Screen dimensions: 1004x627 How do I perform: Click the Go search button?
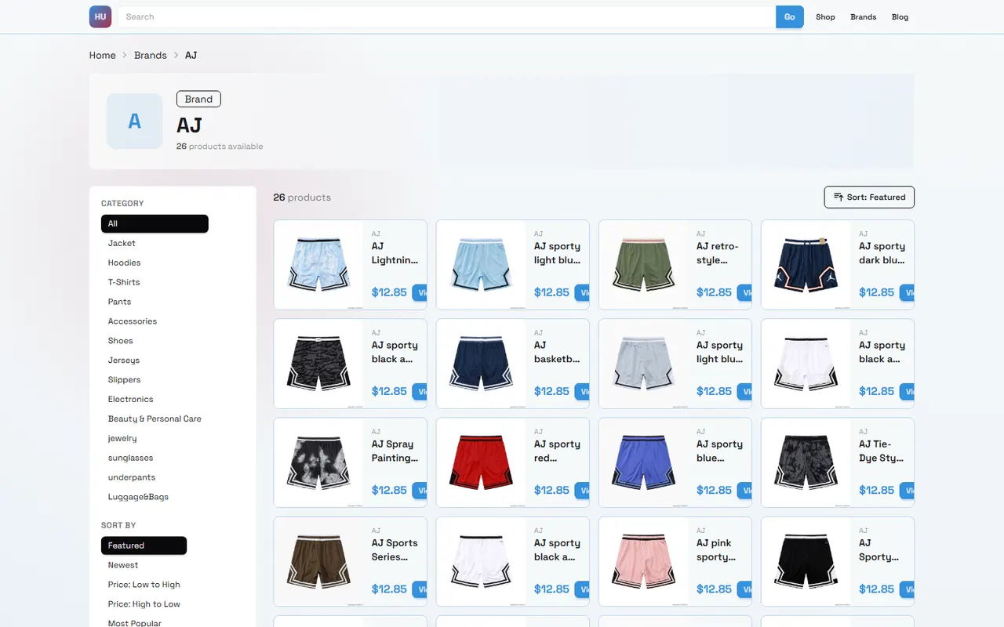click(x=790, y=16)
